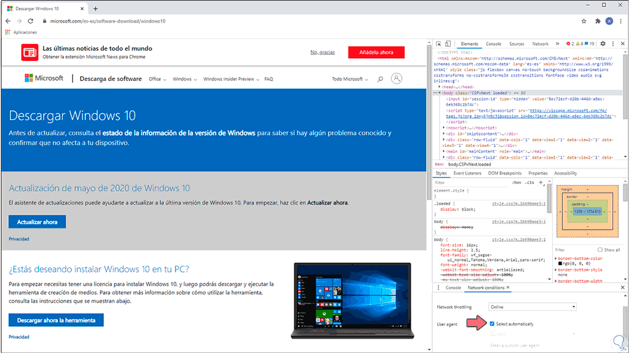
Task: Click the blue messages count indicator
Action: [590, 44]
